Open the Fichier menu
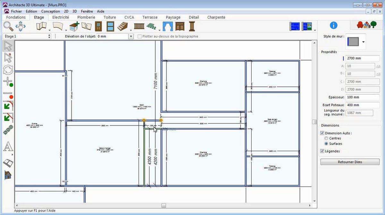 point(16,11)
